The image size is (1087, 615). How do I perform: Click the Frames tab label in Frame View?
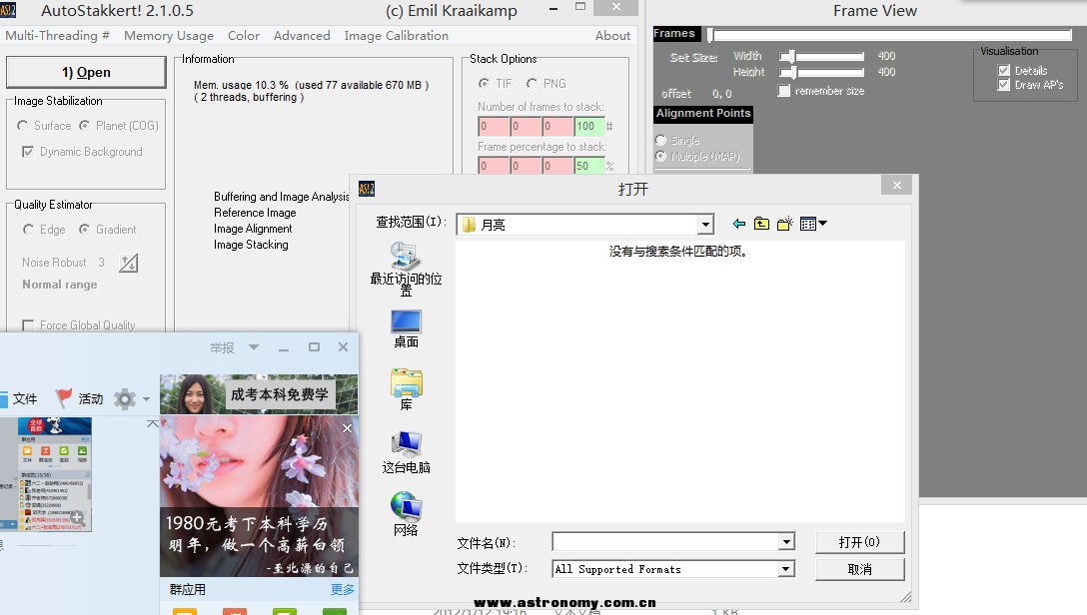(674, 33)
